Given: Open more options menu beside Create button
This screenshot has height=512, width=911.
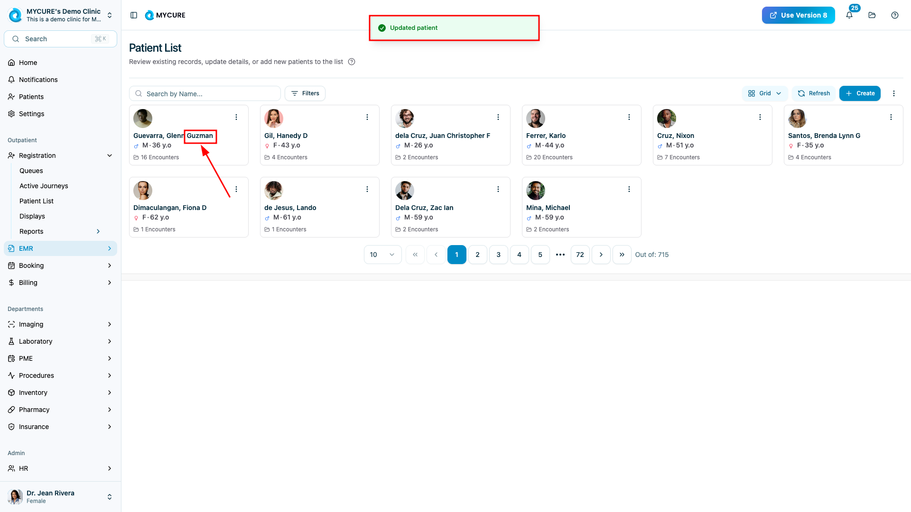Looking at the screenshot, I should tap(894, 93).
